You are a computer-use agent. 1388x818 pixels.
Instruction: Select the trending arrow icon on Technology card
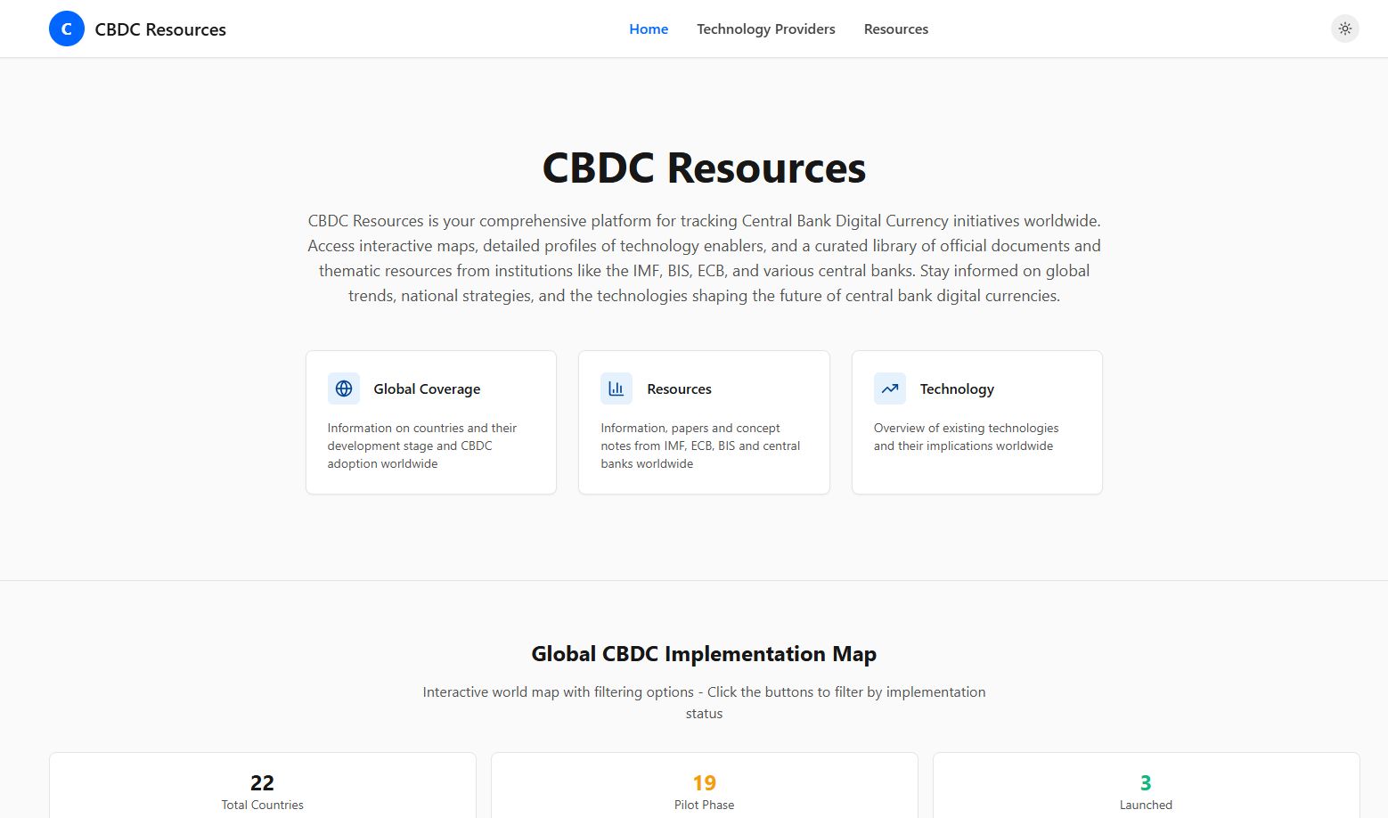[x=888, y=389]
